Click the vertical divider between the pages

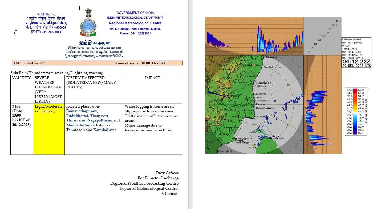point(190,104)
